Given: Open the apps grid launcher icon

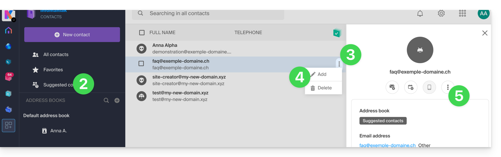Looking at the screenshot, I should coord(462,14).
